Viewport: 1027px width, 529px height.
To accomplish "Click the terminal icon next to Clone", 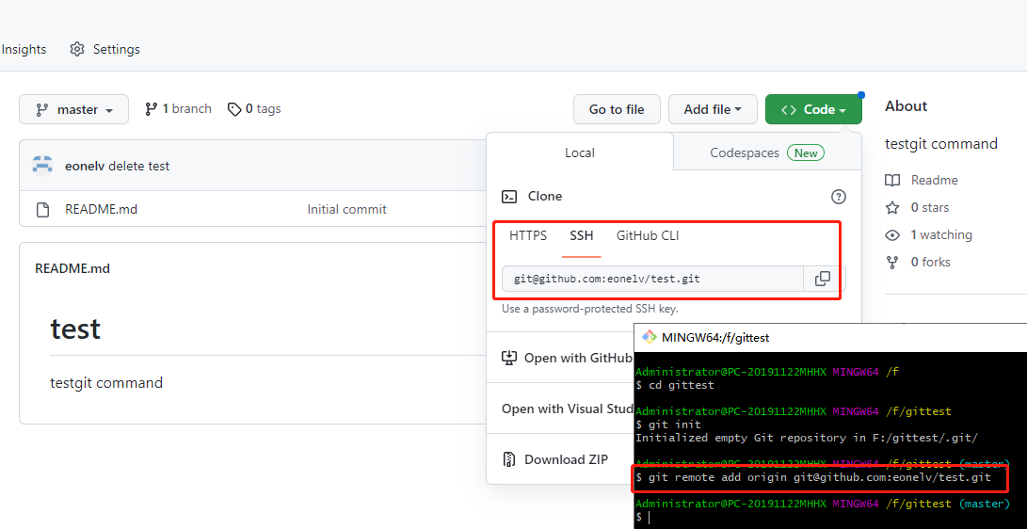I will pyautogui.click(x=509, y=197).
